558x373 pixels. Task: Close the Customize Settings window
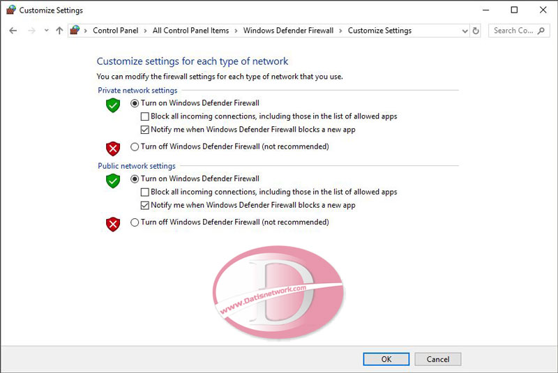tap(543, 10)
